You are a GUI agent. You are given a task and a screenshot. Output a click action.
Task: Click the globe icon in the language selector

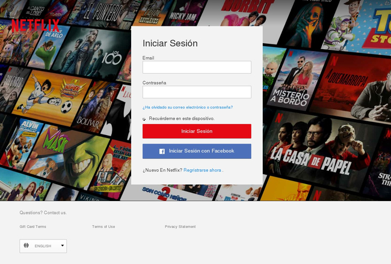26,245
